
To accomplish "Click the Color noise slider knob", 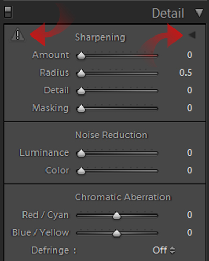I will pyautogui.click(x=81, y=171).
